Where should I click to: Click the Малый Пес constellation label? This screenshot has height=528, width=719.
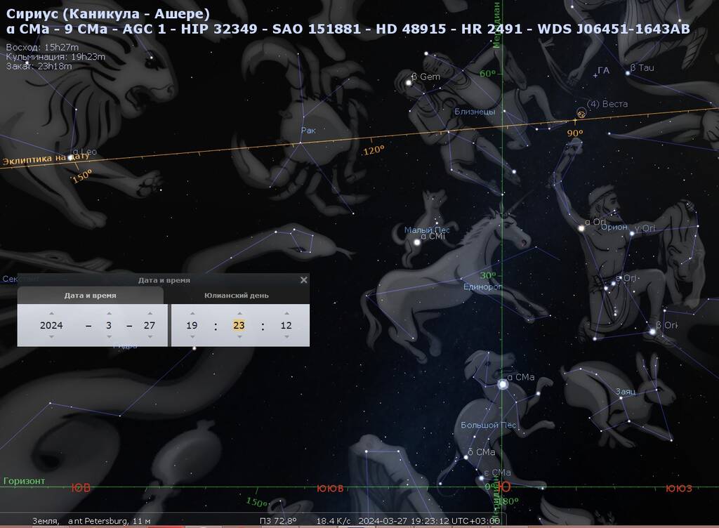pyautogui.click(x=426, y=230)
